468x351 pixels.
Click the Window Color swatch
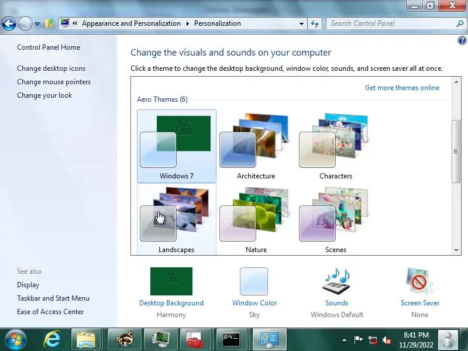click(254, 281)
